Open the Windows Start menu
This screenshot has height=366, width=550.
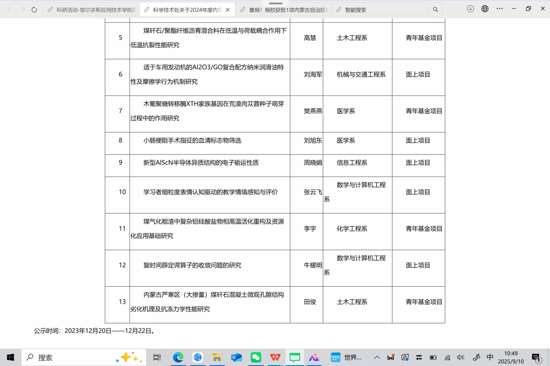[10, 357]
